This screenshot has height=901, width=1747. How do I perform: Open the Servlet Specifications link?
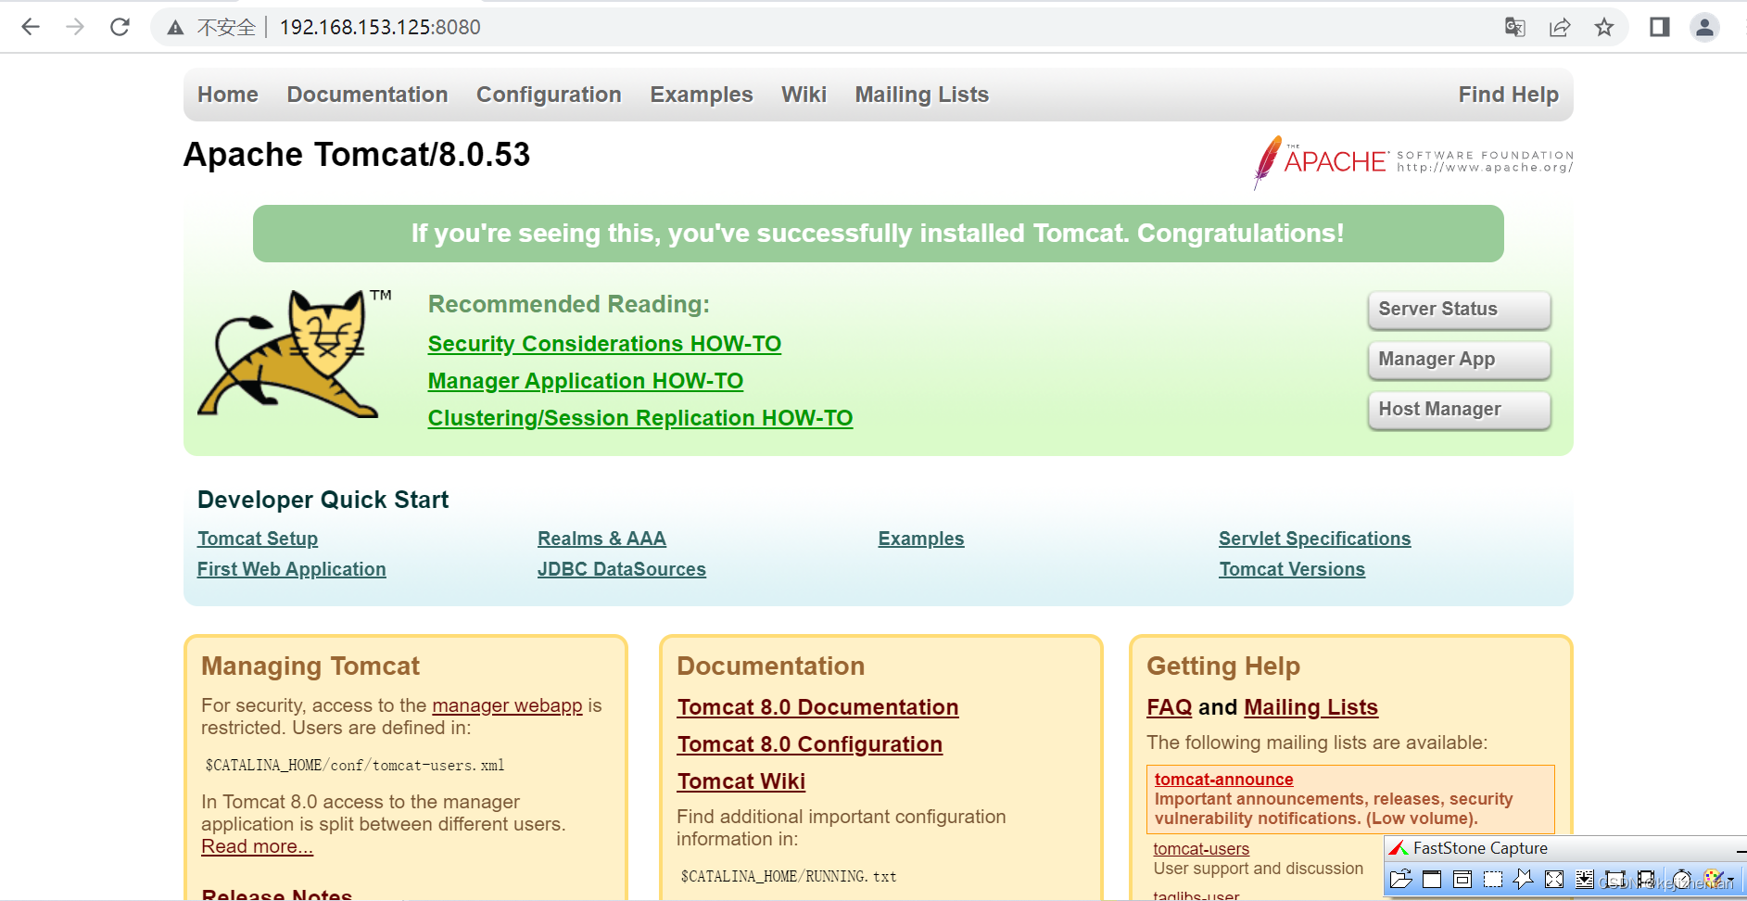tap(1315, 539)
